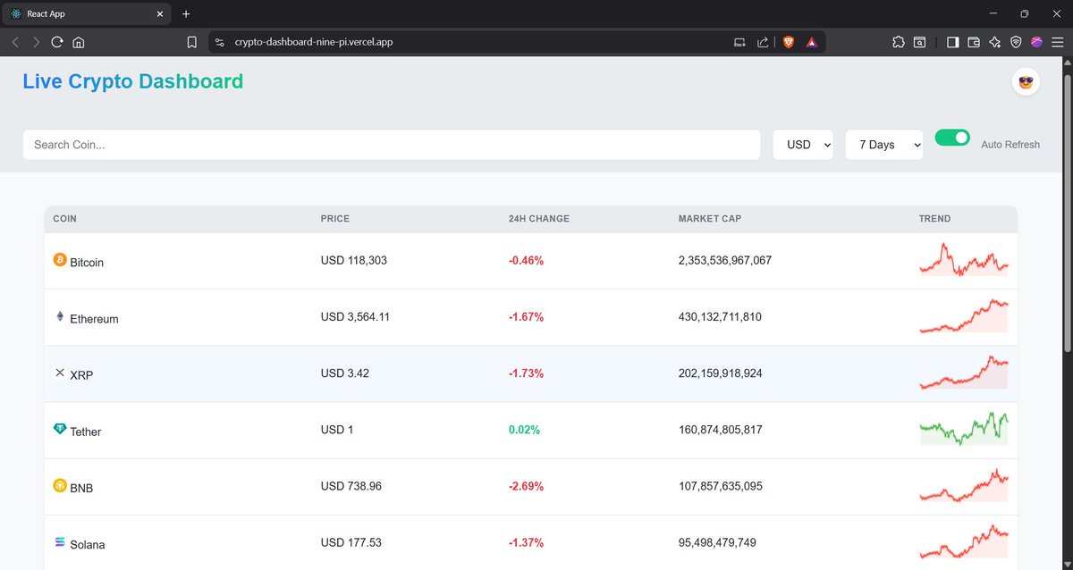Click the Ethereum coin icon
The image size is (1073, 570).
point(60,316)
